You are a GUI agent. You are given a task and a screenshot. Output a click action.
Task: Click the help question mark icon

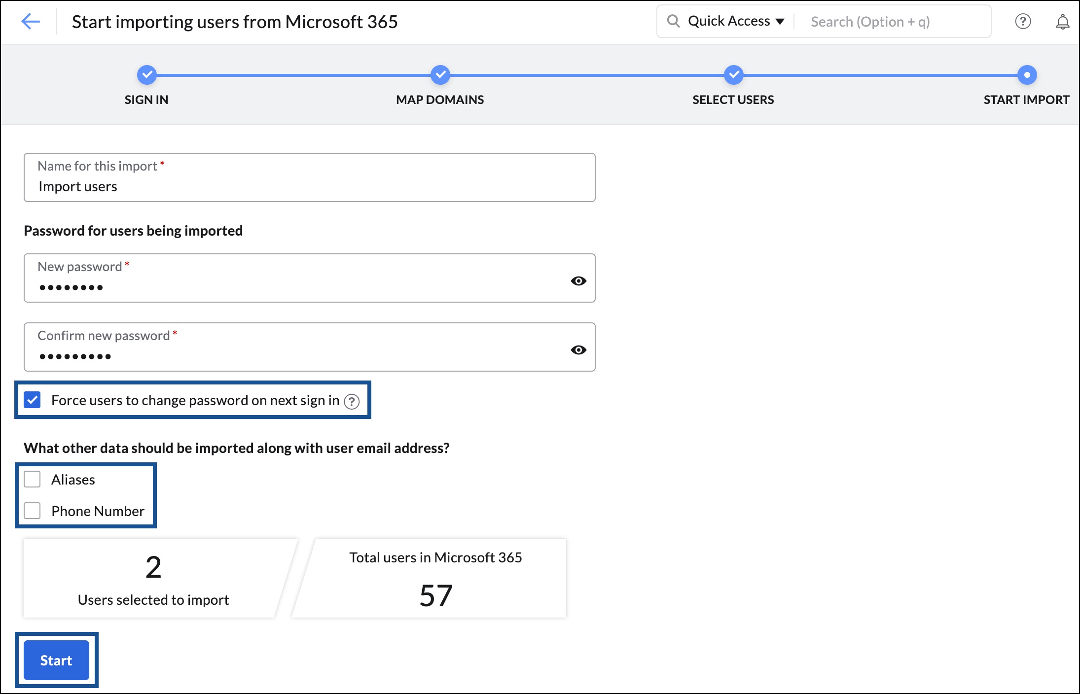pyautogui.click(x=1022, y=21)
